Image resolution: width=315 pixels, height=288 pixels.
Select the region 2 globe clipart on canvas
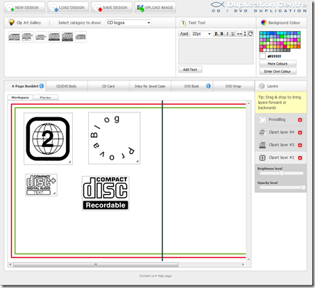(48, 139)
